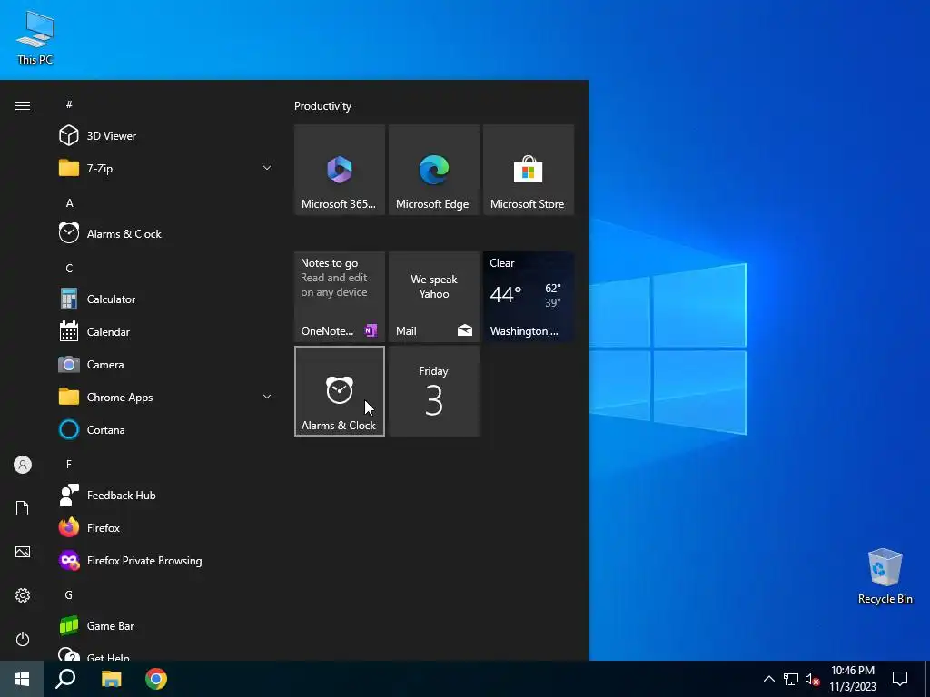Open taskbar Search
This screenshot has height=697, width=930.
pyautogui.click(x=65, y=679)
